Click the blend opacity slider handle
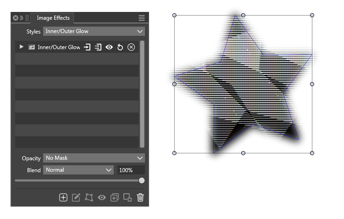The image size is (344, 219). point(141,180)
